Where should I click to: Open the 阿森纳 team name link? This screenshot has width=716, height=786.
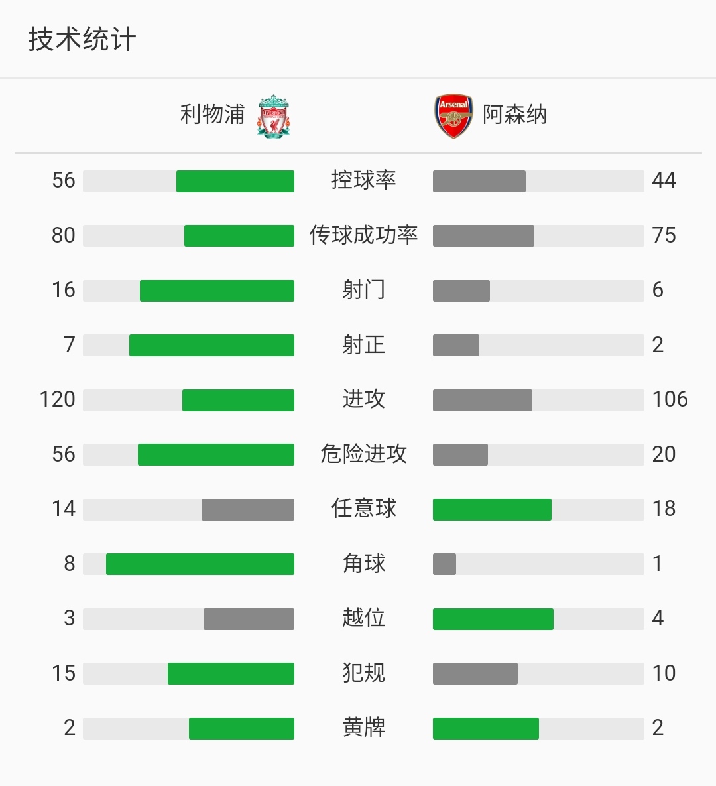pyautogui.click(x=514, y=115)
